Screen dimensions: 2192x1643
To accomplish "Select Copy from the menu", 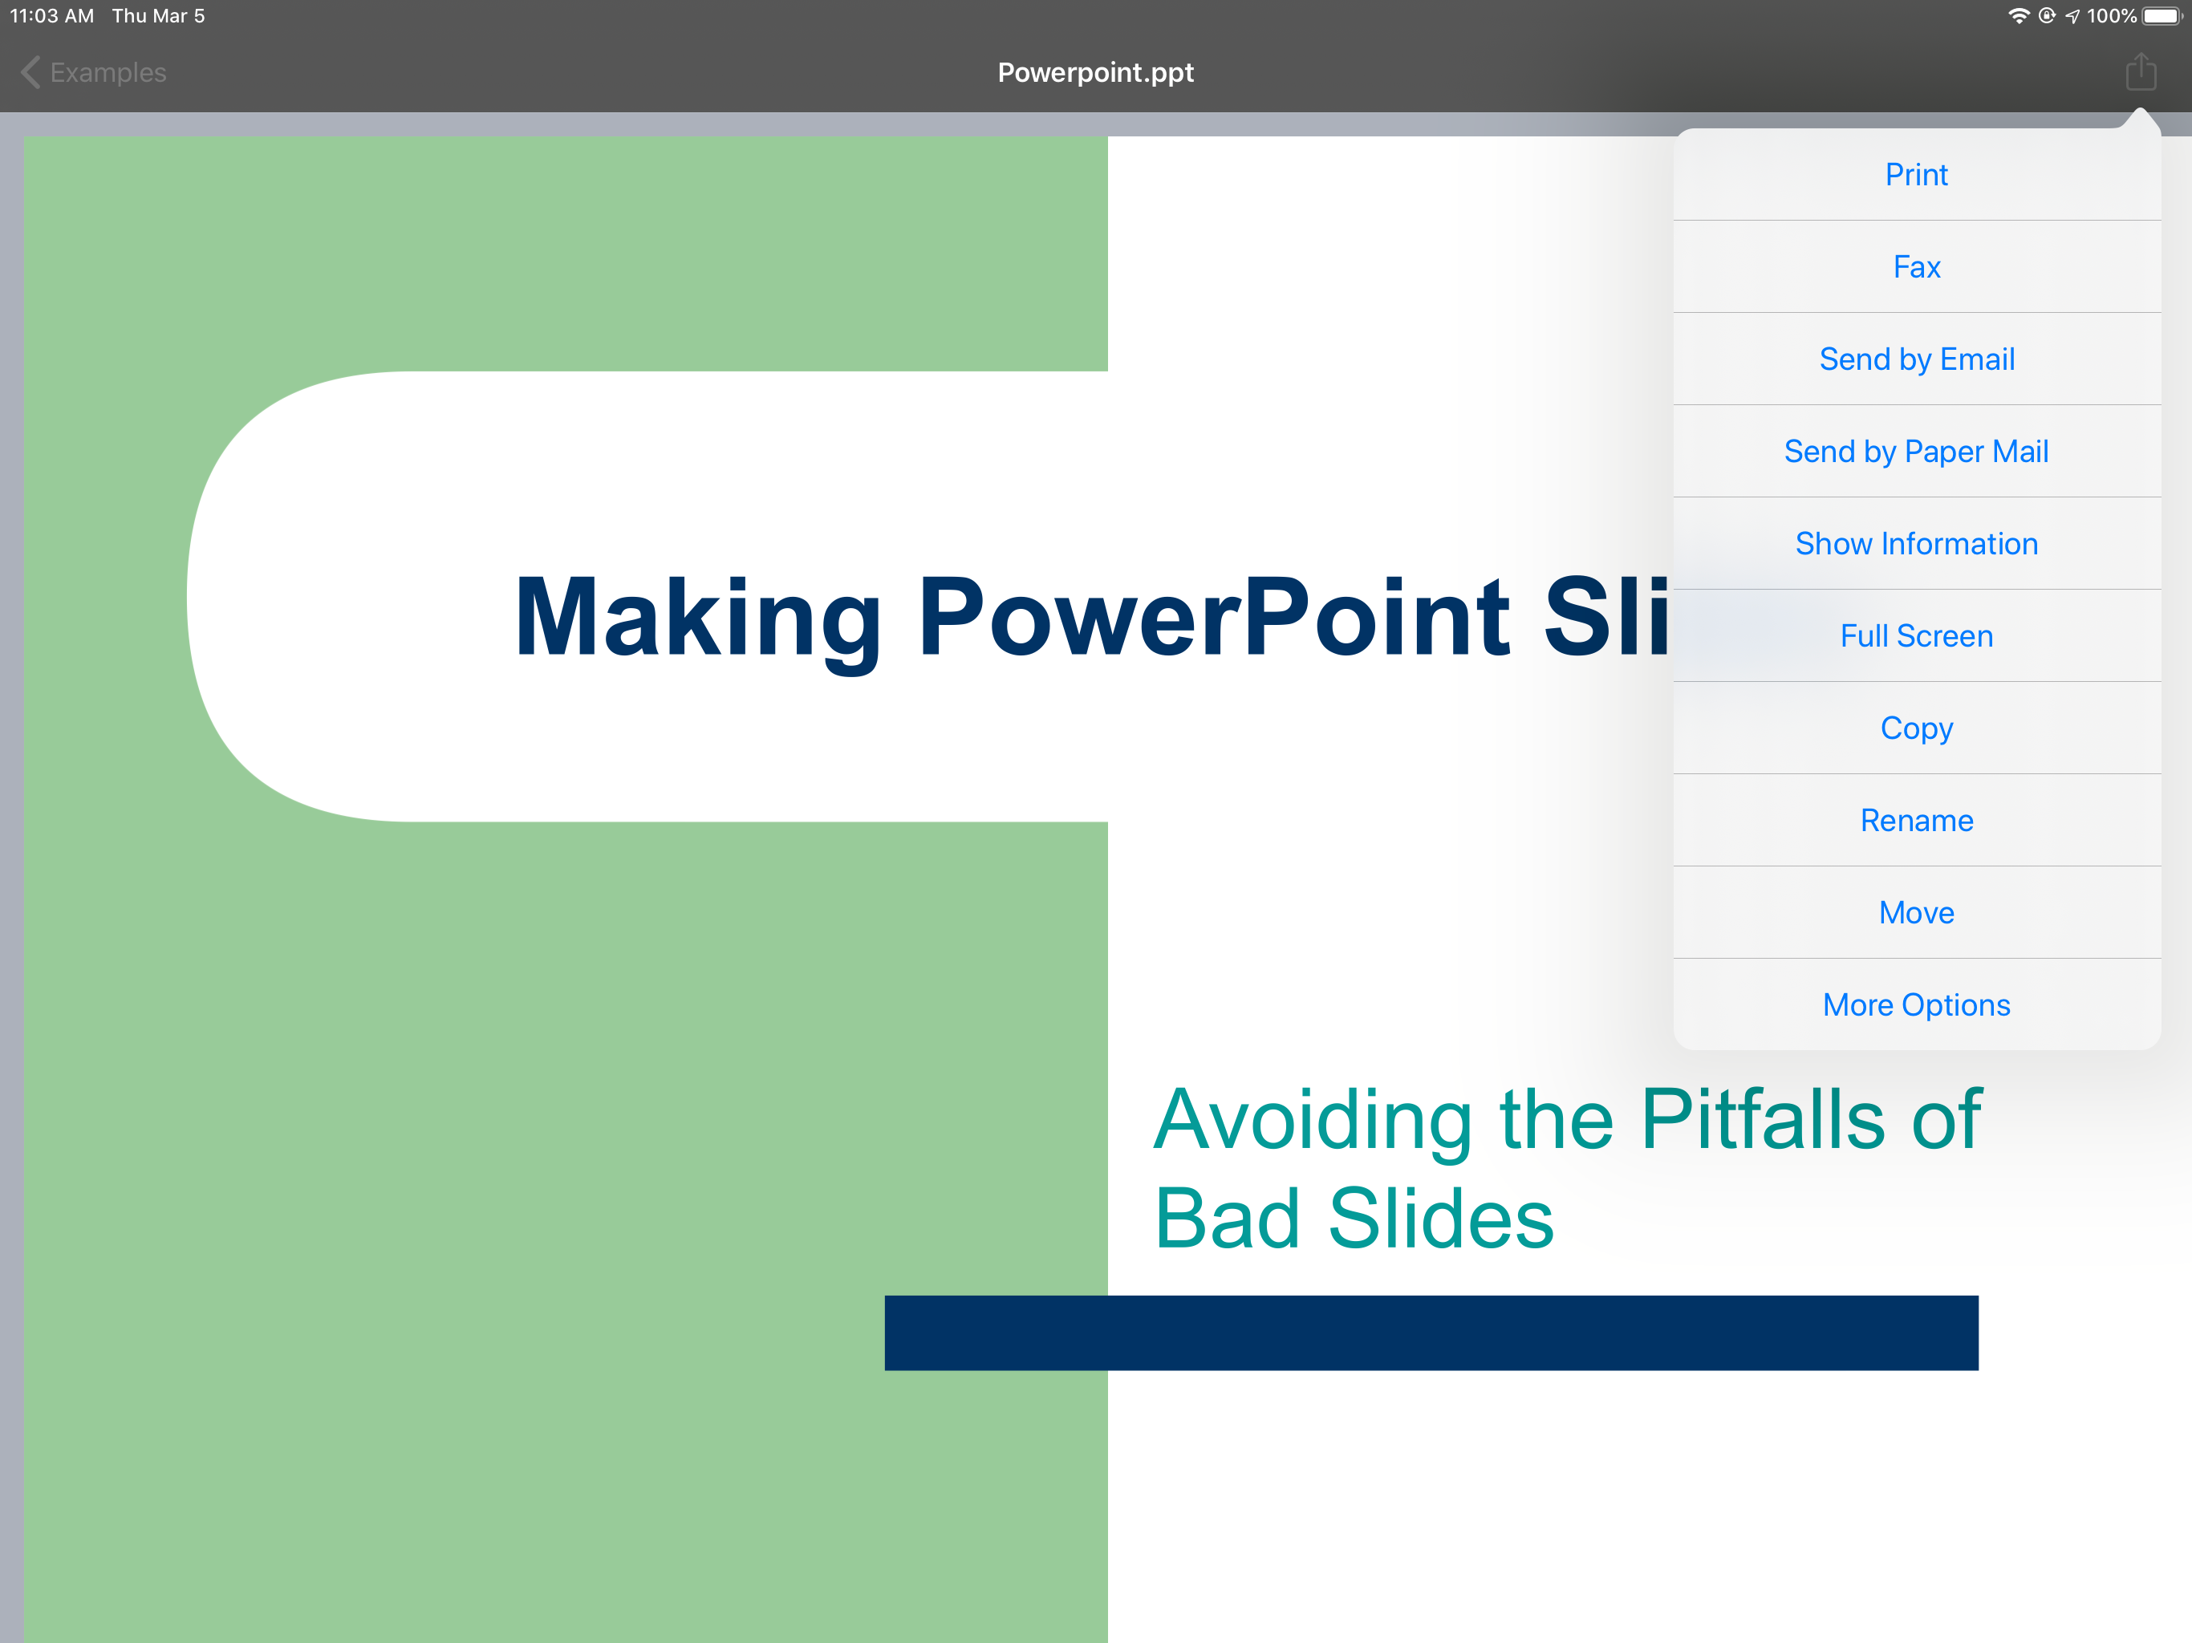I will coord(1915,728).
